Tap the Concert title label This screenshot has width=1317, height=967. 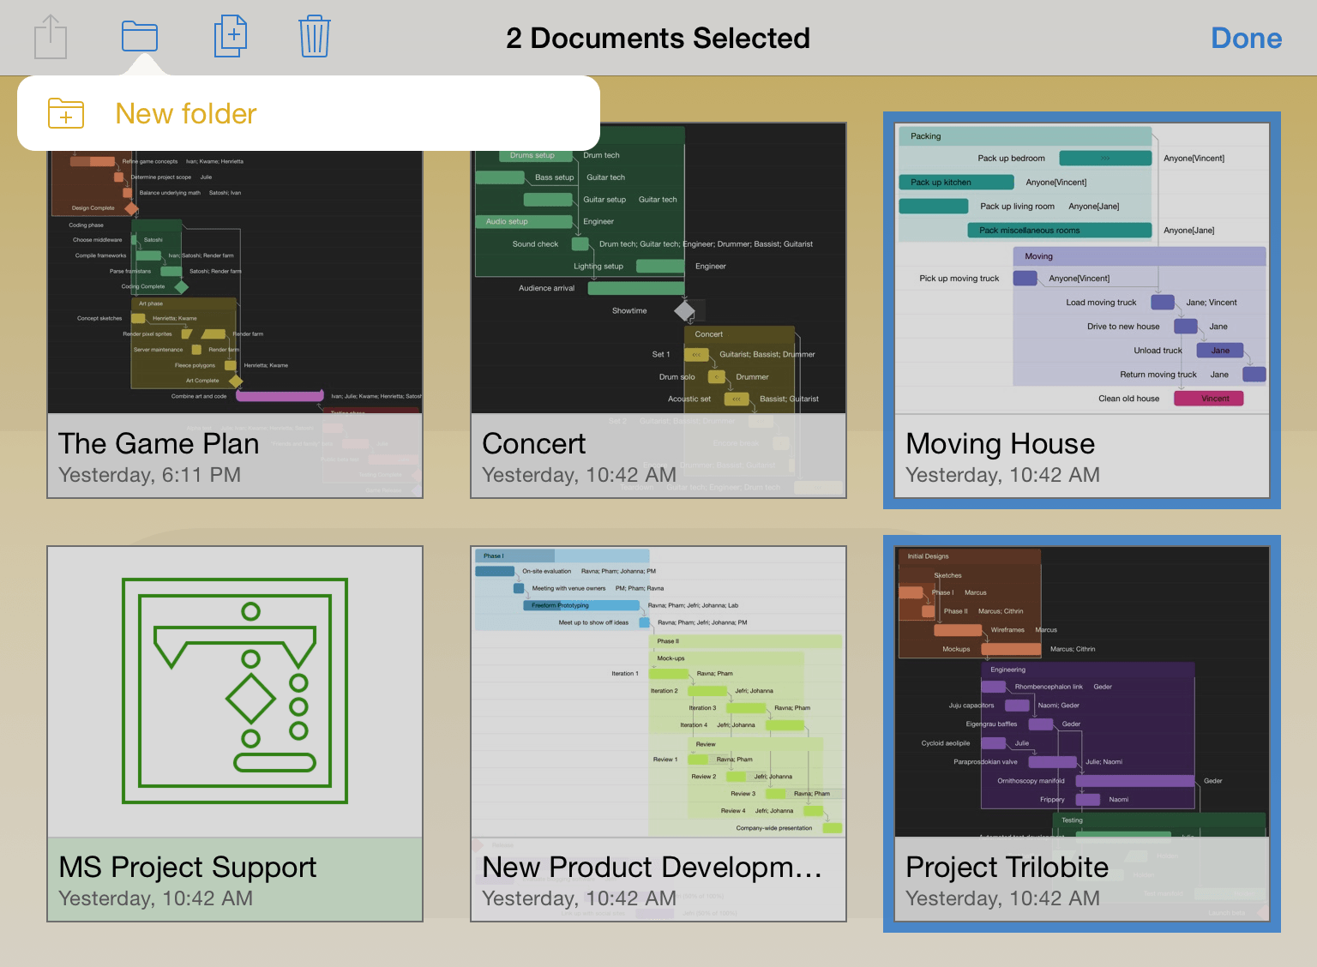(x=534, y=443)
